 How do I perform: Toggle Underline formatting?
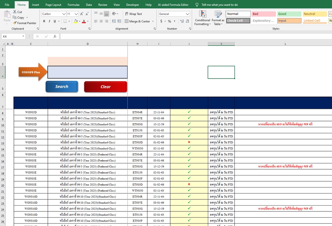click(54, 21)
